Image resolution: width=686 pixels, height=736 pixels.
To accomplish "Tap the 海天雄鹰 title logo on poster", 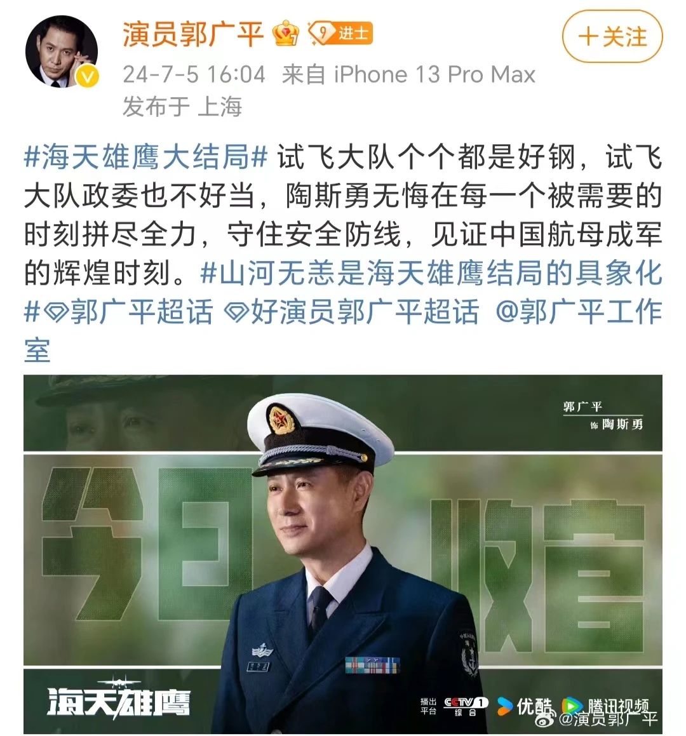I will [x=119, y=700].
